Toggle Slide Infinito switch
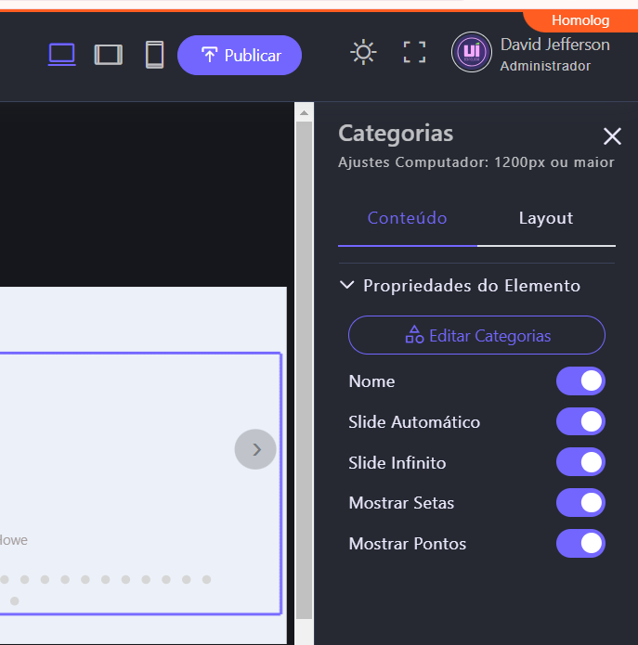This screenshot has height=645, width=638. pos(580,462)
